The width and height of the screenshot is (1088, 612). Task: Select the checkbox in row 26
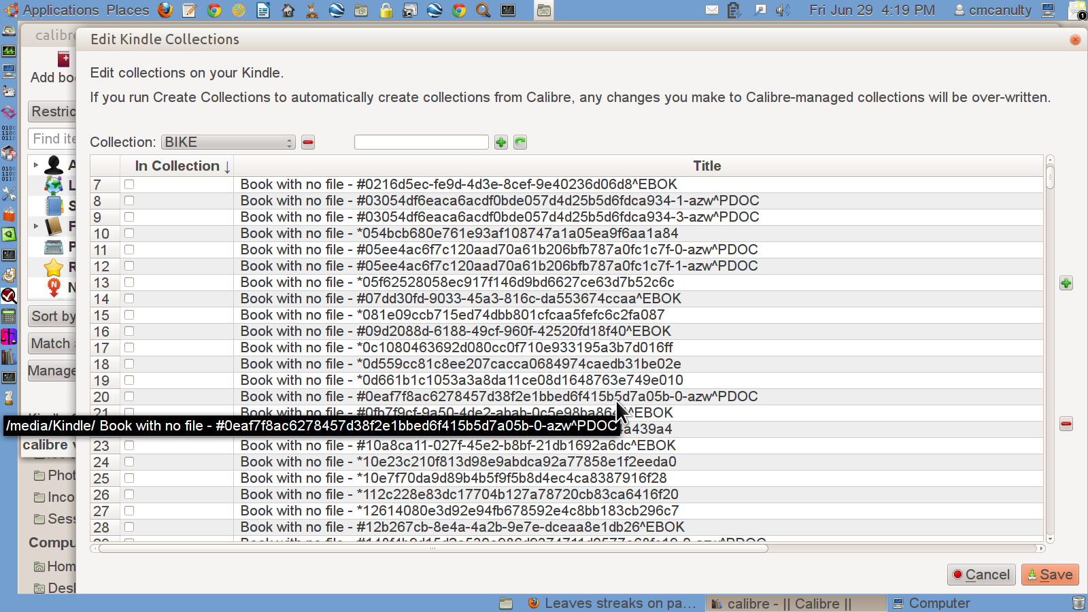[x=129, y=494]
